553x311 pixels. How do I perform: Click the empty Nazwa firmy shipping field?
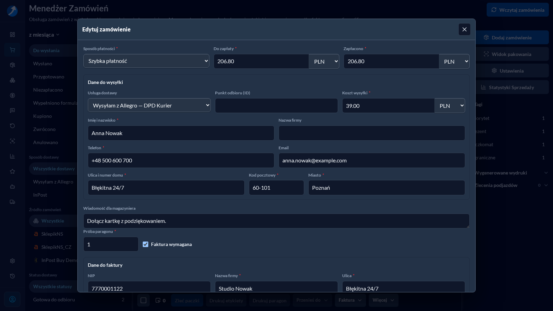tap(372, 133)
